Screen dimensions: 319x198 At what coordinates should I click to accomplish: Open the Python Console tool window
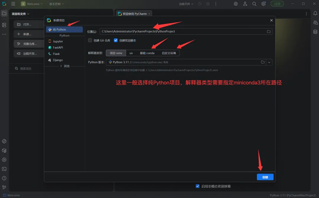click(x=4, y=141)
